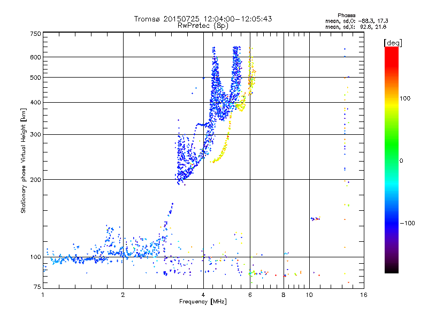428x321 pixels.
Task: Click the x-axis '1' tick label
Action: [x=43, y=295]
